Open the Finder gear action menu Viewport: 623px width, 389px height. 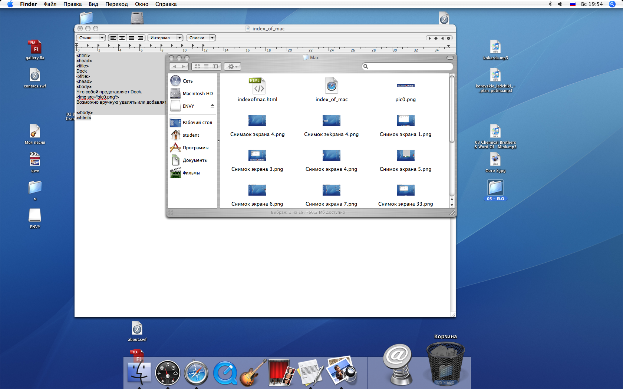click(x=233, y=66)
